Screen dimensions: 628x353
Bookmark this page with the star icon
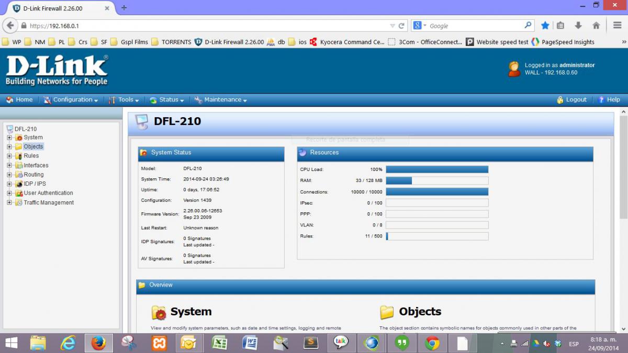point(545,25)
